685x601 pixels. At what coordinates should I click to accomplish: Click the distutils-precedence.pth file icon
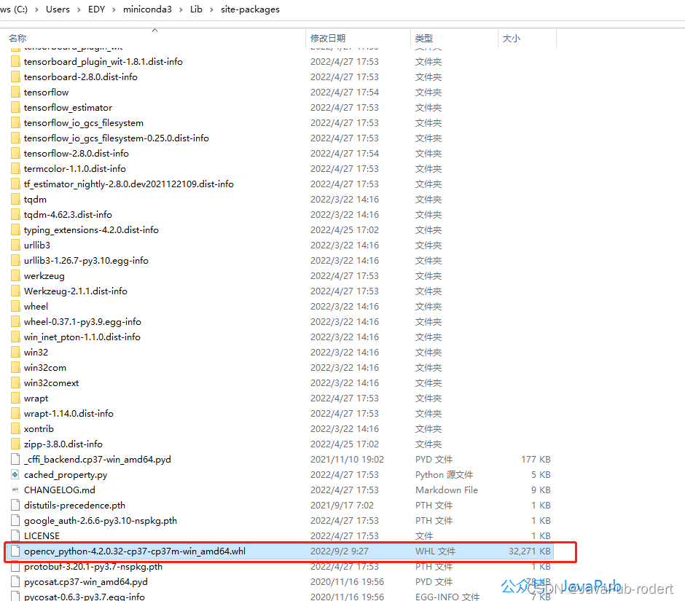[16, 505]
